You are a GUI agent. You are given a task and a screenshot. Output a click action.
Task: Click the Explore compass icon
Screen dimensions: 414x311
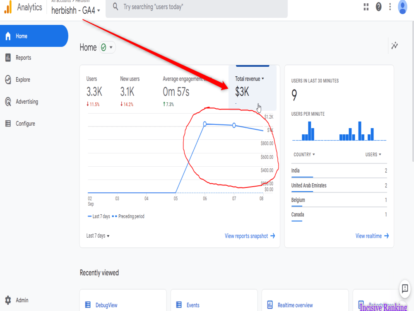tap(8, 80)
